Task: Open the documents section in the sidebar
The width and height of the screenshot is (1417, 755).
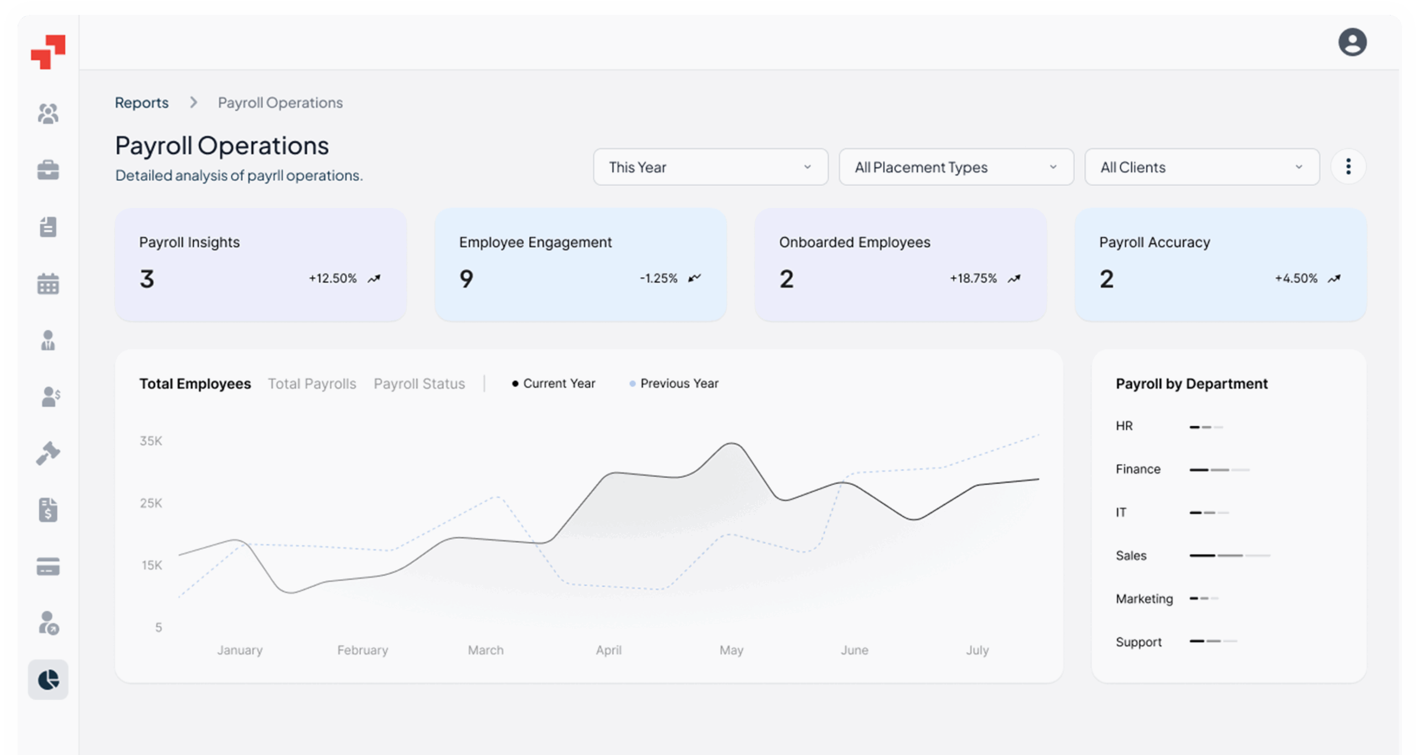Action: tap(48, 227)
